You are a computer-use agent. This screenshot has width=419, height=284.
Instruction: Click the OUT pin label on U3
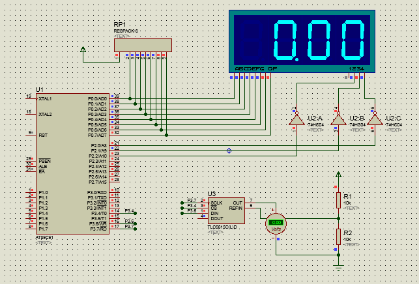tap(238, 203)
